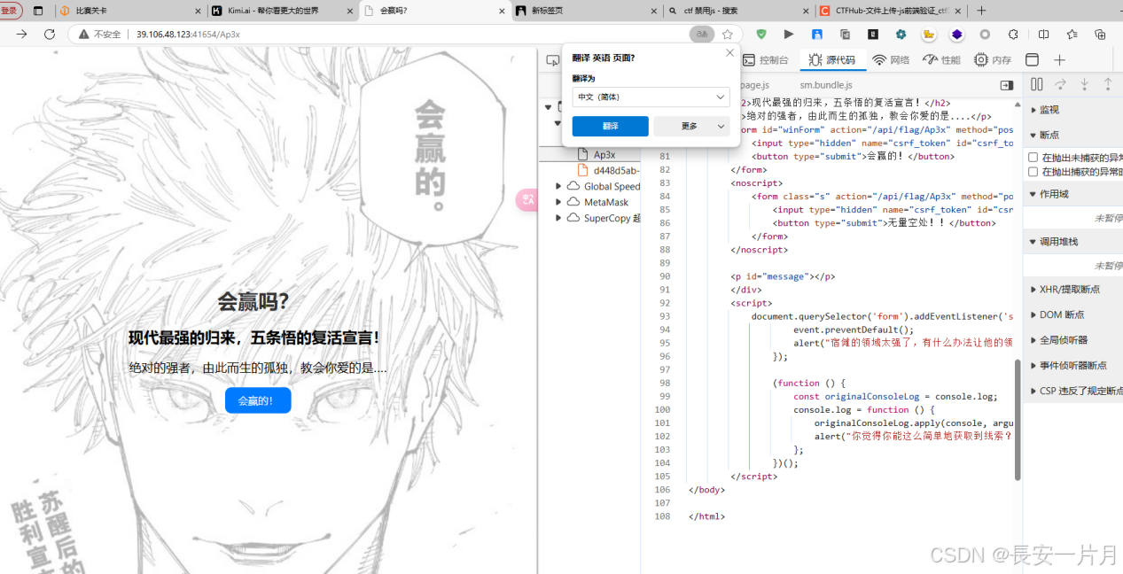Click the 不安全 site security indicator
Viewport: 1123px width, 574px height.
pos(99,34)
